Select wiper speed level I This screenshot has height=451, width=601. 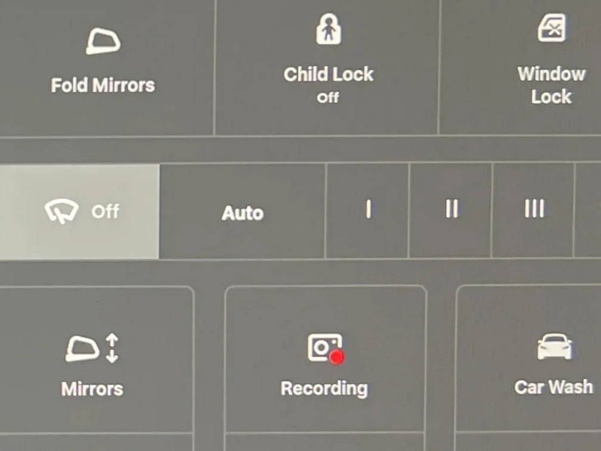tap(368, 209)
